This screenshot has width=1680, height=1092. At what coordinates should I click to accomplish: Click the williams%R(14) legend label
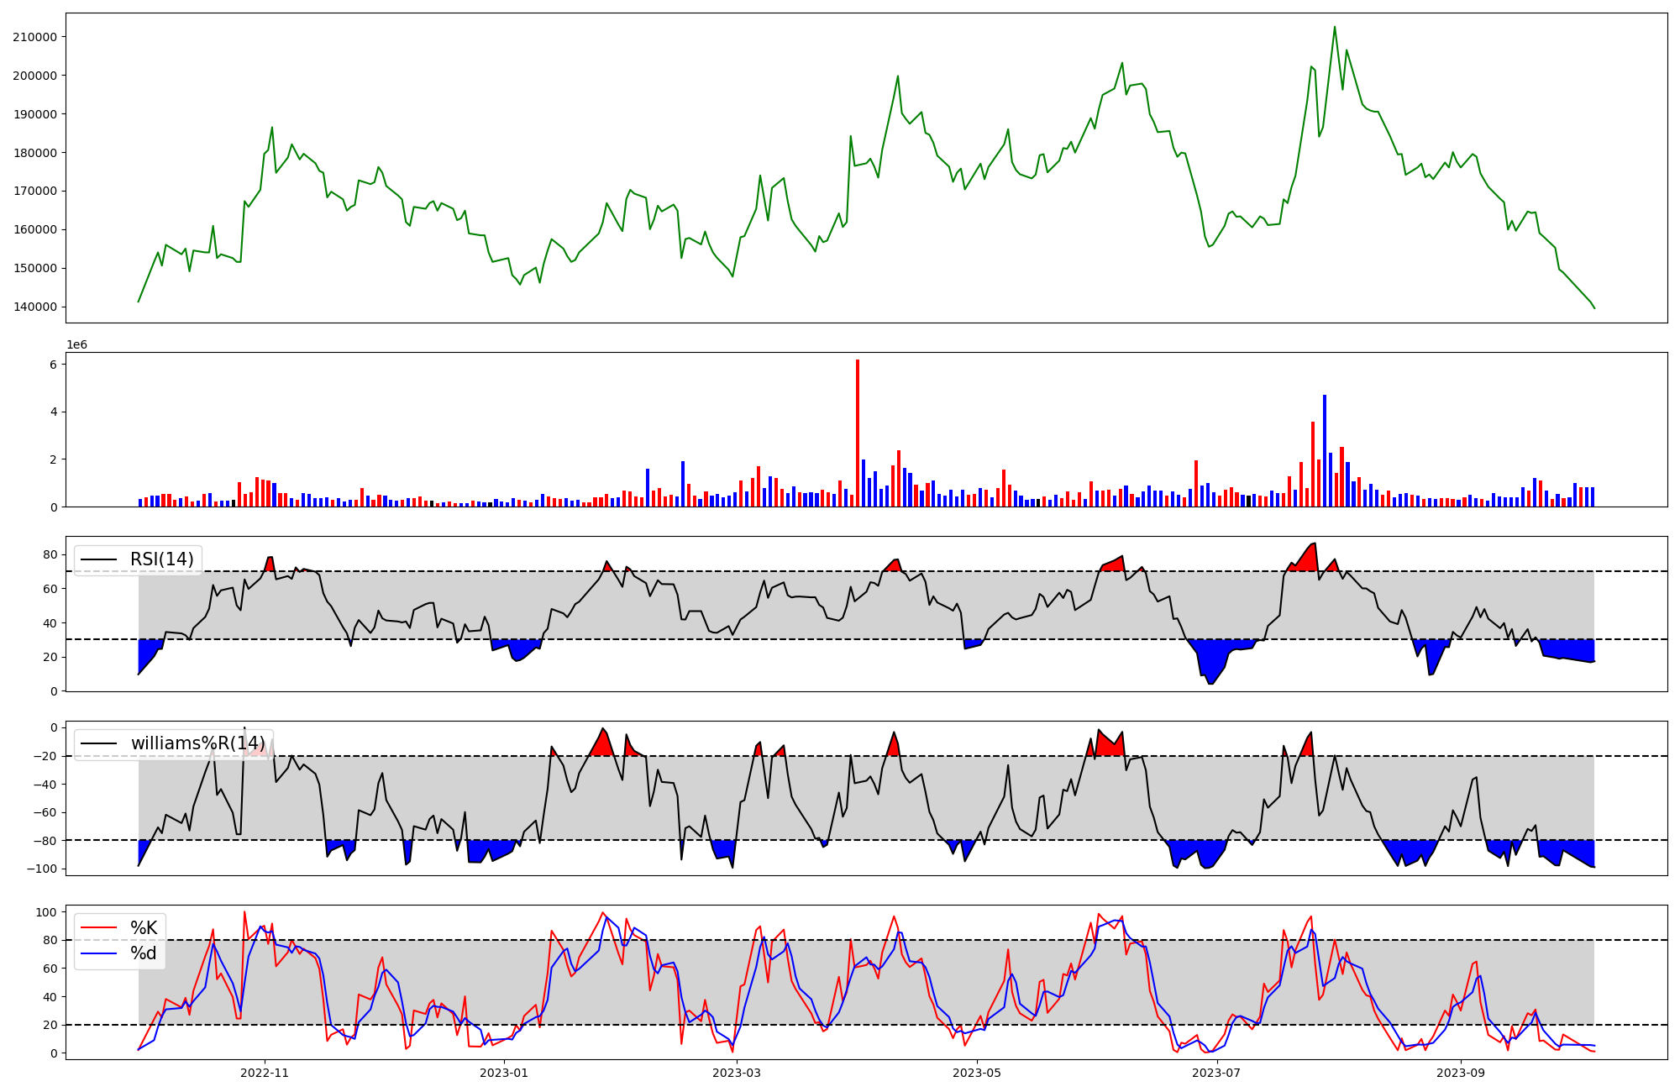197,743
